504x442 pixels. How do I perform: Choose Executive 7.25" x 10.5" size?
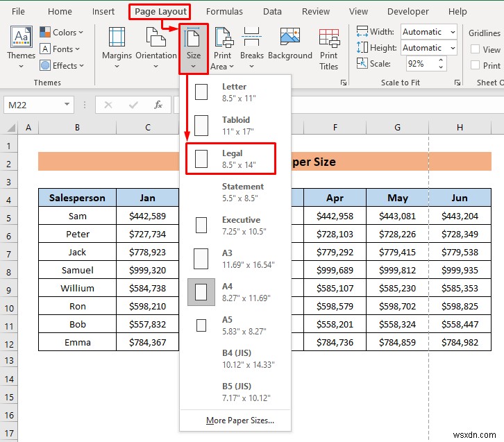click(235, 226)
